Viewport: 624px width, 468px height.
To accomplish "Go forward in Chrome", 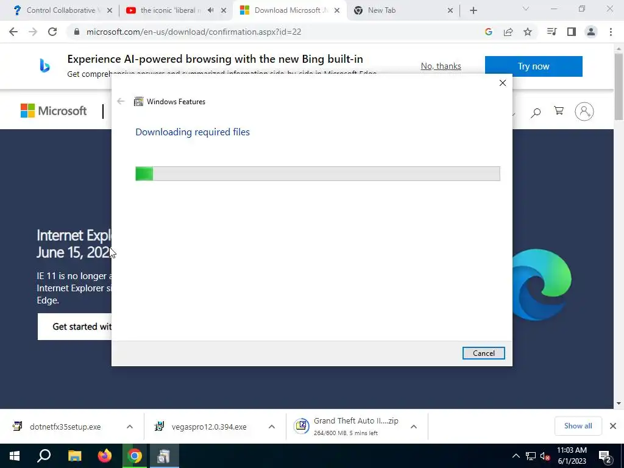I will pyautogui.click(x=33, y=32).
